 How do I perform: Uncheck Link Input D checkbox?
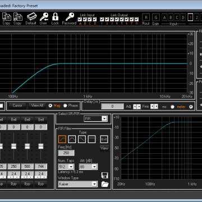pyautogui.click(x=95, y=19)
